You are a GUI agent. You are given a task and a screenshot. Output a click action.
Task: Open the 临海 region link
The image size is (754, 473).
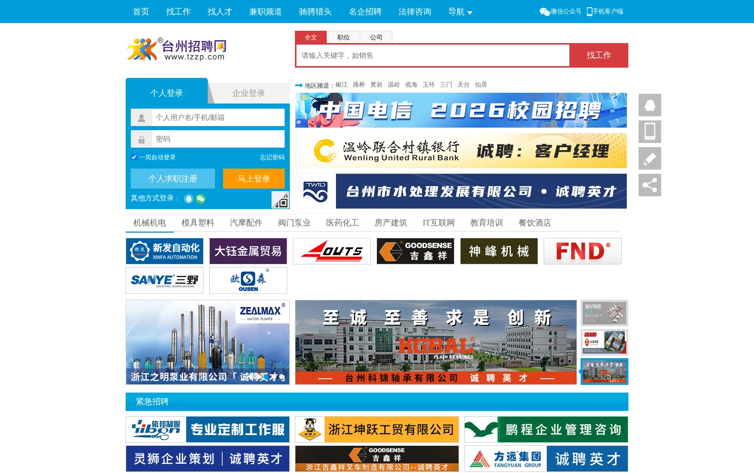coord(411,85)
